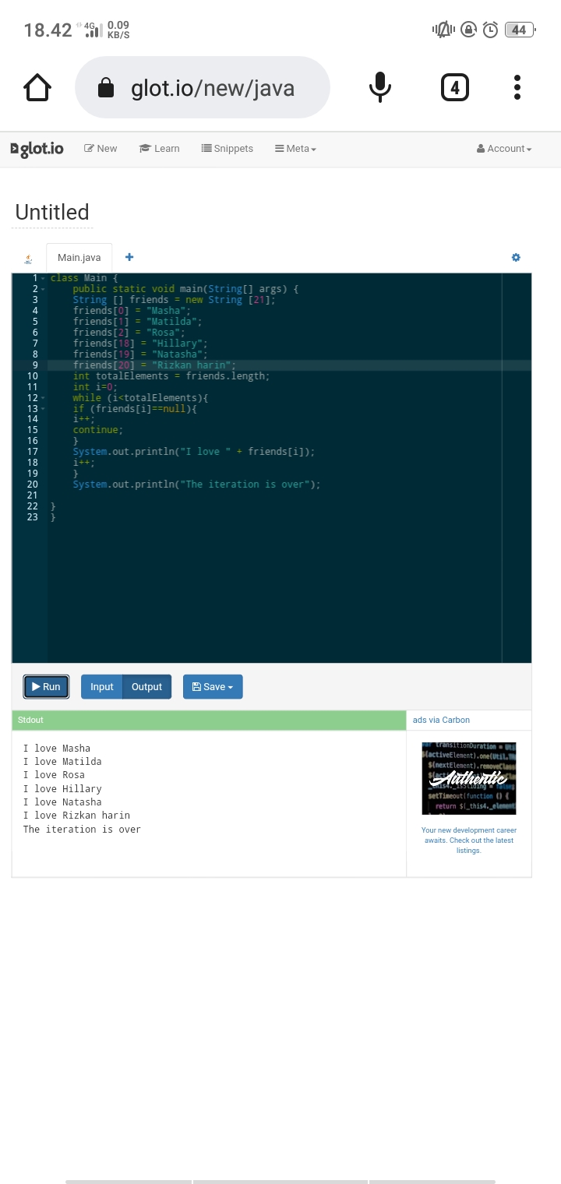561x1184 pixels.
Task: Open editor settings gear icon
Action: tap(516, 257)
